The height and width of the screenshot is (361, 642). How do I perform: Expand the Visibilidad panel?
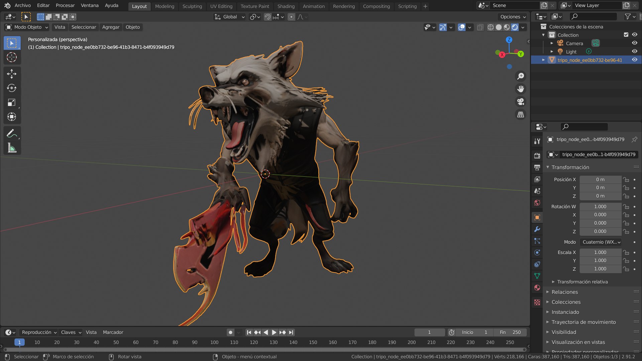[x=564, y=332]
